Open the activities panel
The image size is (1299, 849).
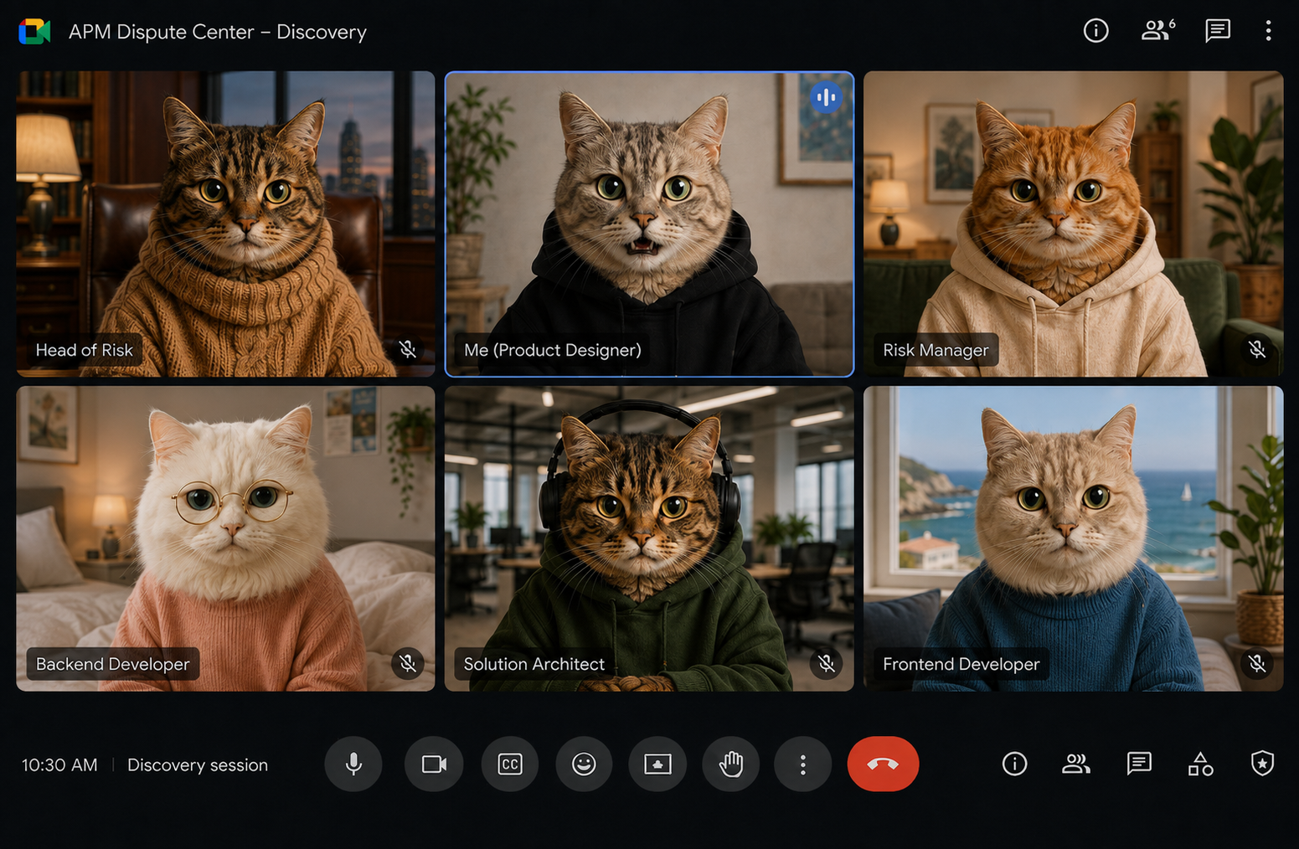1201,764
